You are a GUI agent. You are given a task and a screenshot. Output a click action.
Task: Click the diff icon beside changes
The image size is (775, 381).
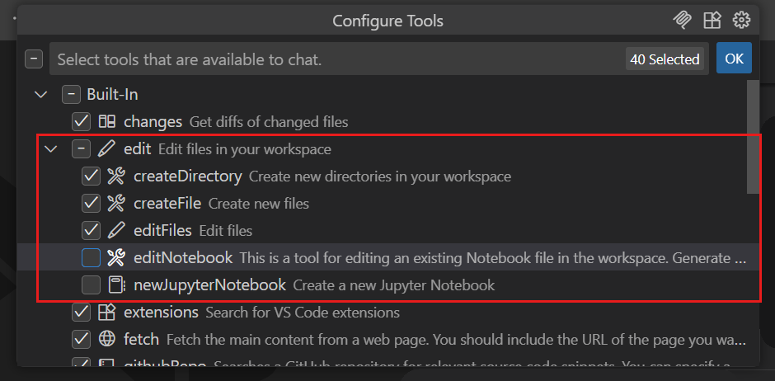click(x=106, y=122)
